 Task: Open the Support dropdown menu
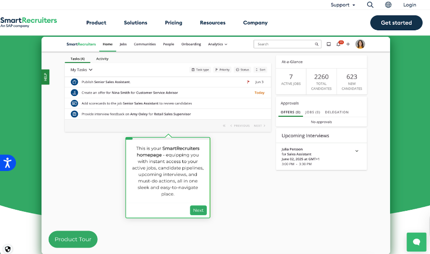coord(343,5)
